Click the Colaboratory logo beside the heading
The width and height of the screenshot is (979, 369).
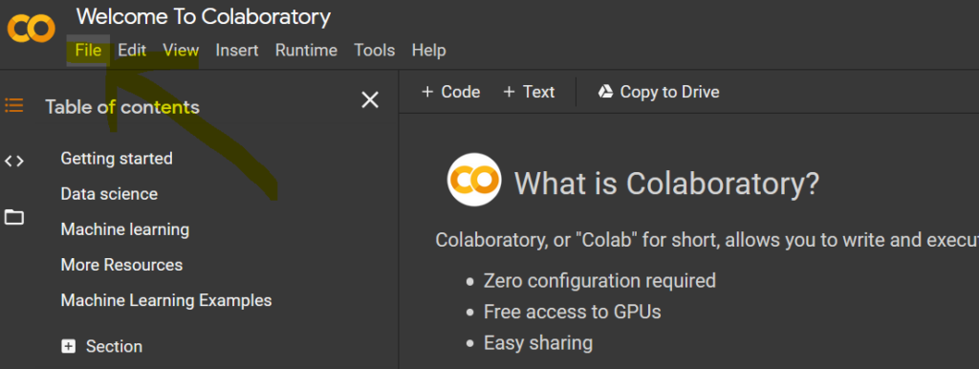pyautogui.click(x=474, y=180)
